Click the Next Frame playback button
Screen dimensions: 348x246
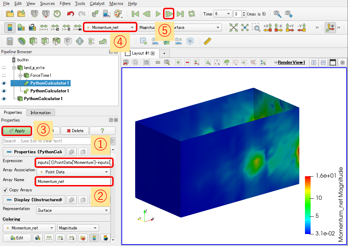click(x=169, y=14)
